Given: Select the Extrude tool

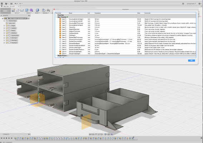Looking at the screenshot, I should tap(27, 10).
